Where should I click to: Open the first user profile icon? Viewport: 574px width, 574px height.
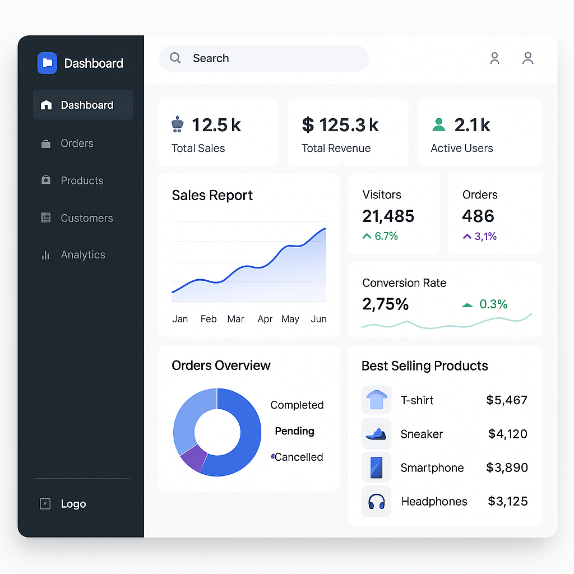[x=494, y=58]
